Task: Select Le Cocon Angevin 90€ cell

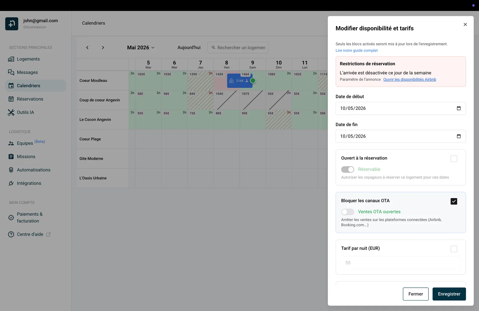Action: 253,120
